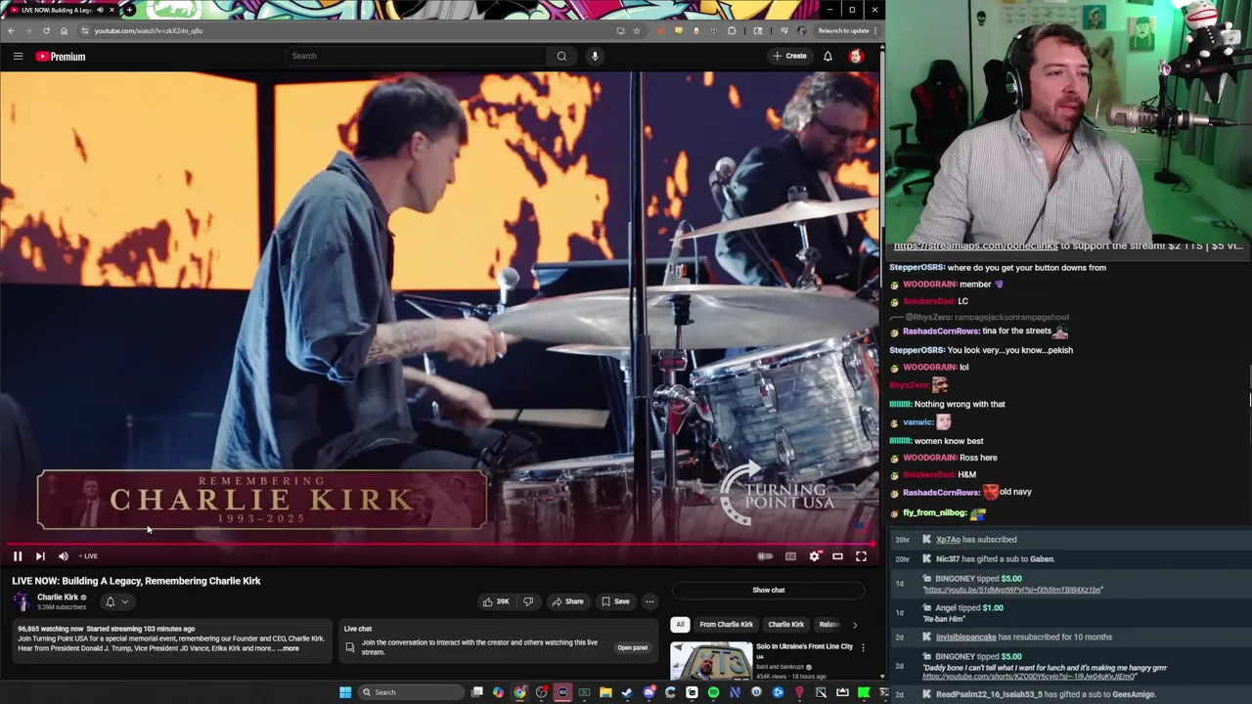This screenshot has width=1252, height=704.
Task: Close the LIVE NOW browser tab
Action: [x=112, y=10]
